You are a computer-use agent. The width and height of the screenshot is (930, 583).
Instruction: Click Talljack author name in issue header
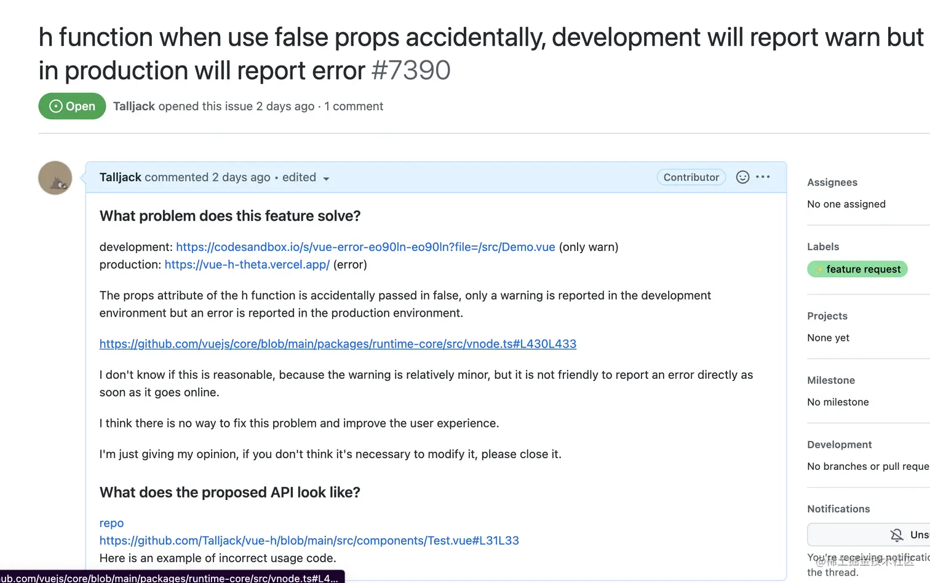[x=134, y=106]
